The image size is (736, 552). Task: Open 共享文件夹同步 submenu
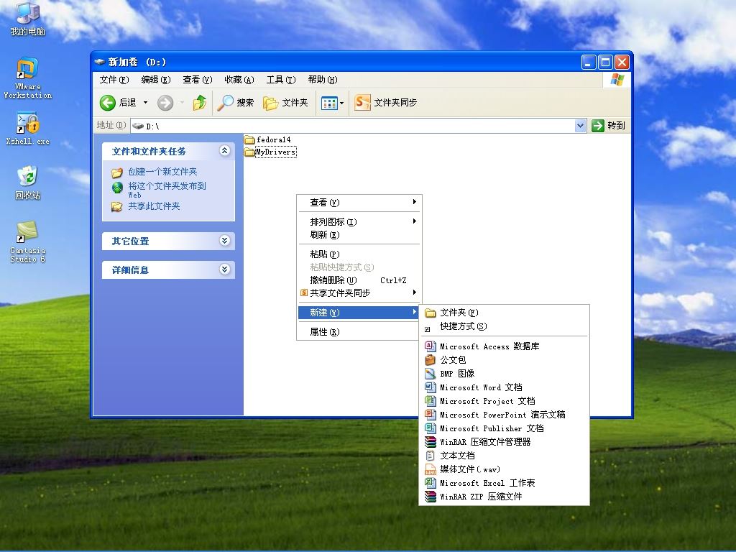pos(359,293)
